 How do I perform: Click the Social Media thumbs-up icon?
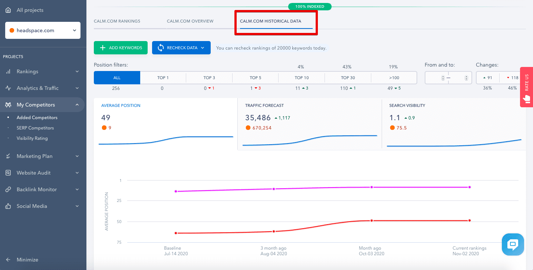tap(8, 206)
